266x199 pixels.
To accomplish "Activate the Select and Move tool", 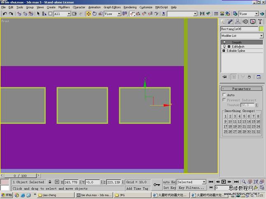I will pos(89,14).
